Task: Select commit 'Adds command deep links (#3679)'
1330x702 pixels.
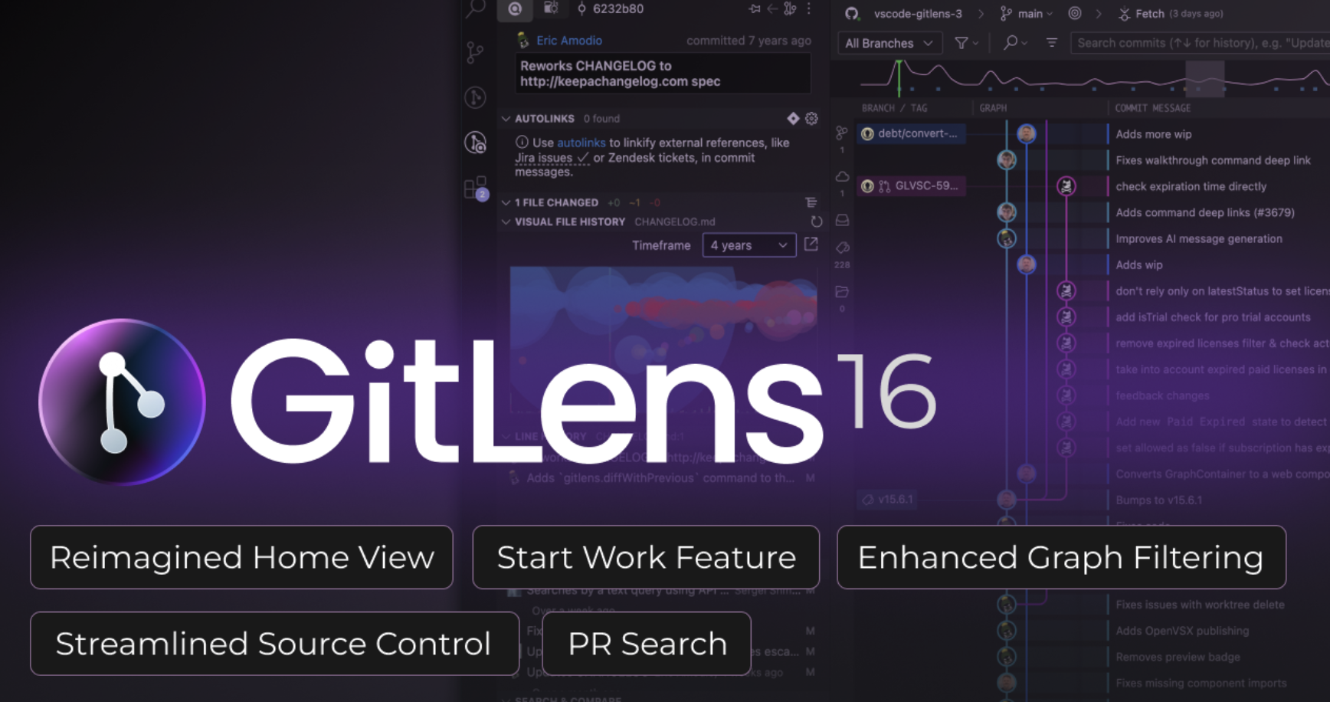Action: 1204,212
